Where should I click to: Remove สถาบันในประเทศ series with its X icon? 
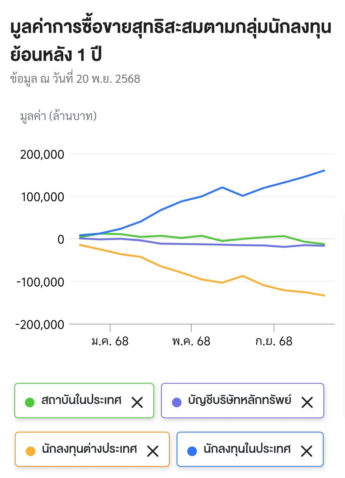point(137,402)
